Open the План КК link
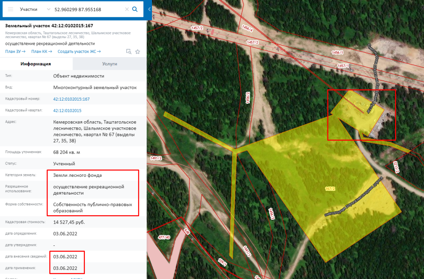The height and width of the screenshot is (279, 424). click(41, 51)
